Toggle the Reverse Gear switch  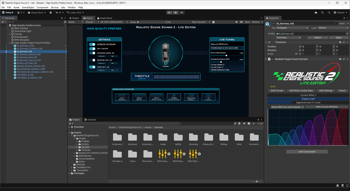[92, 53]
